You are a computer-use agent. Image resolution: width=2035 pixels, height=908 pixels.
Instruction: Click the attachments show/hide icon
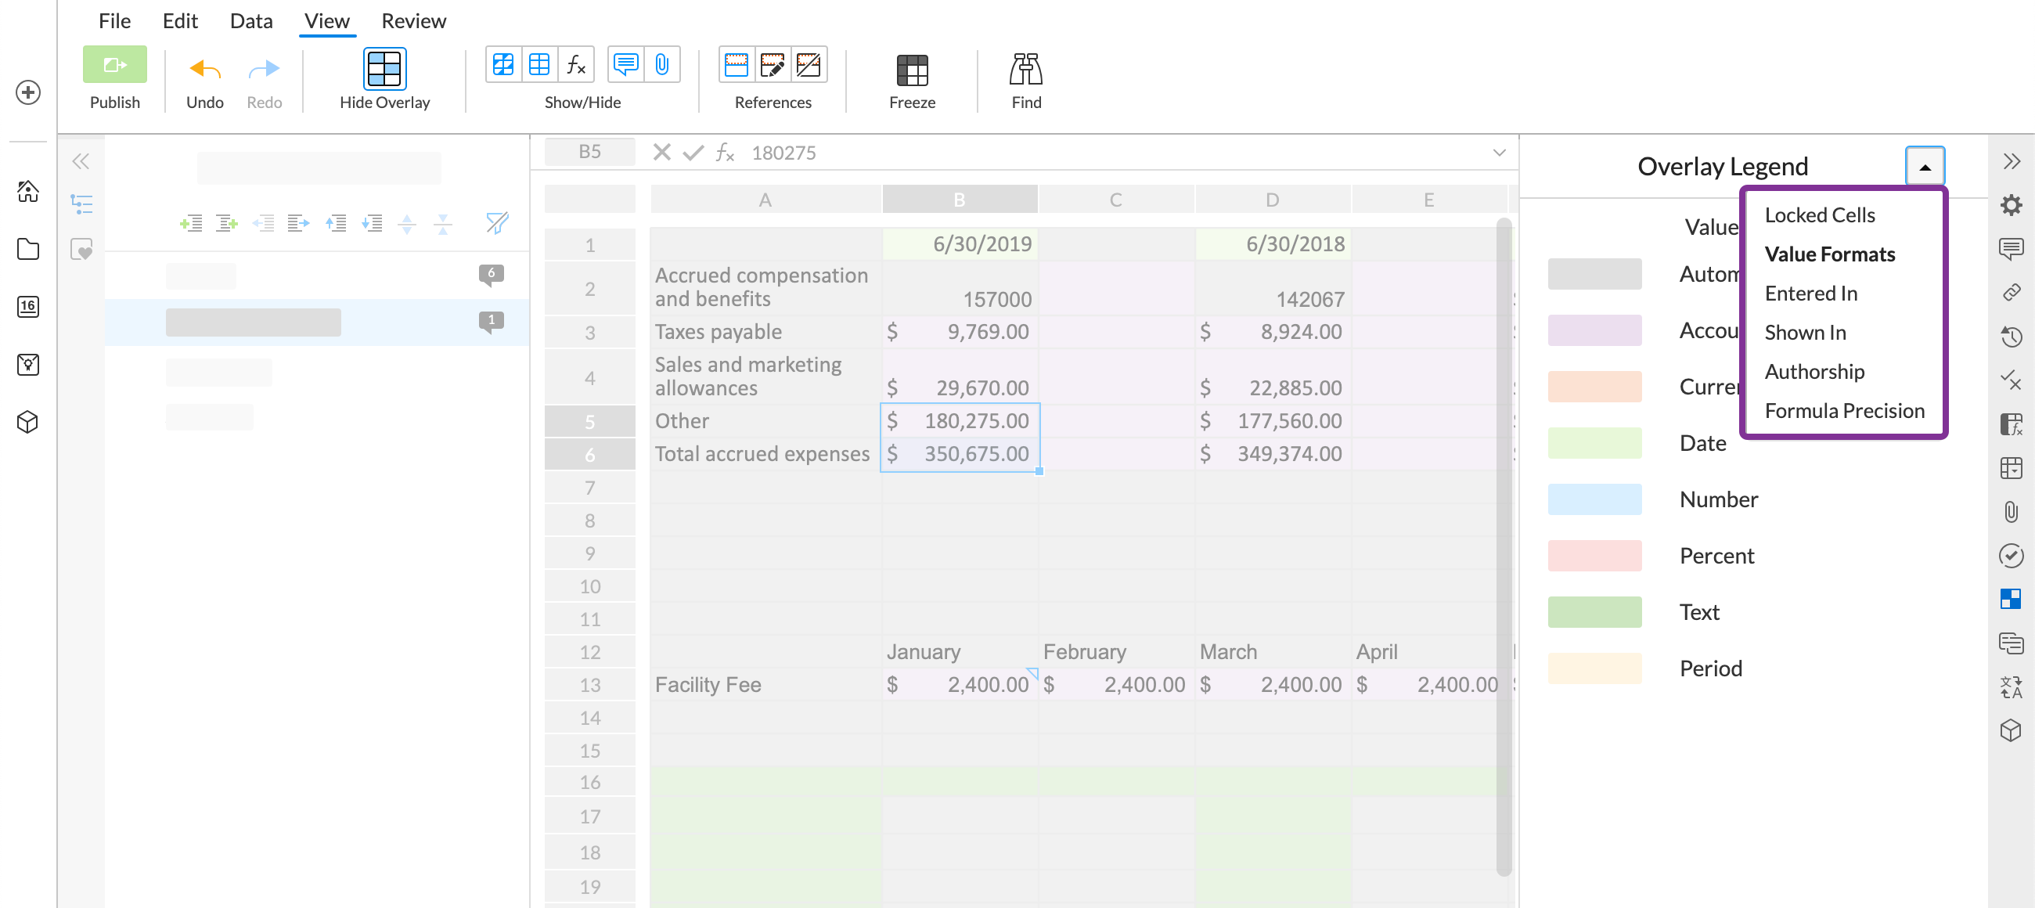[661, 64]
